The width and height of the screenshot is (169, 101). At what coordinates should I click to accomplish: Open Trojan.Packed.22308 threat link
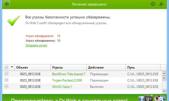pos(67,80)
